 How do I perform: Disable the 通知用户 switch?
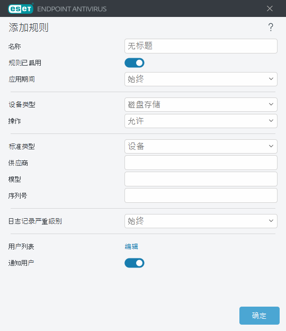click(135, 263)
